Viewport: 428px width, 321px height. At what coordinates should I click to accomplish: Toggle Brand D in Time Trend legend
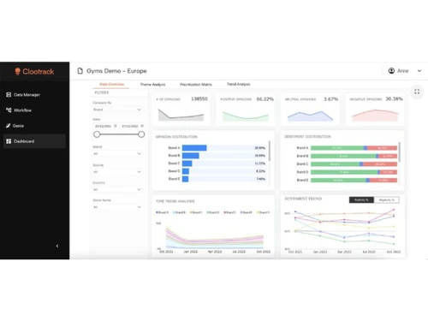coord(213,212)
